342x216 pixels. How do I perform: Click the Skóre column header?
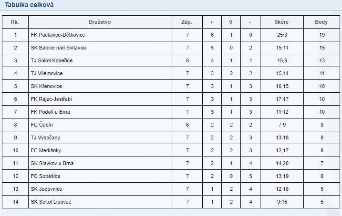281,22
